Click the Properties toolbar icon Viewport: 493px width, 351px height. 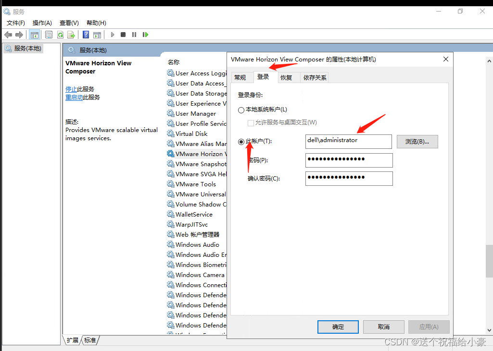[49, 35]
